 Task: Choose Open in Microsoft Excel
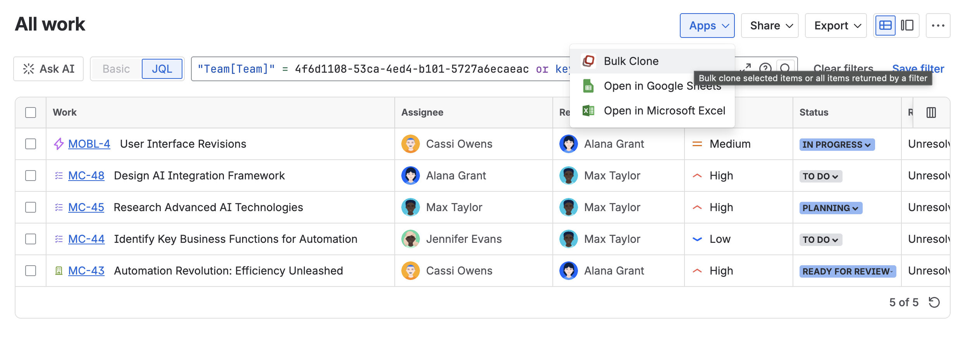click(664, 111)
